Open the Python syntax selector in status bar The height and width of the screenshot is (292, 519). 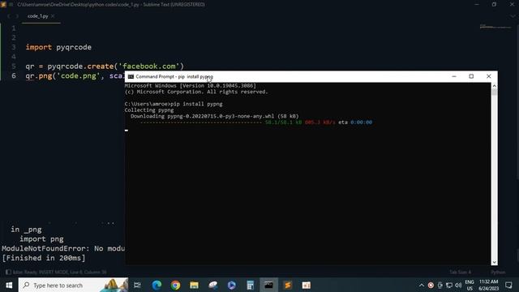click(x=498, y=273)
